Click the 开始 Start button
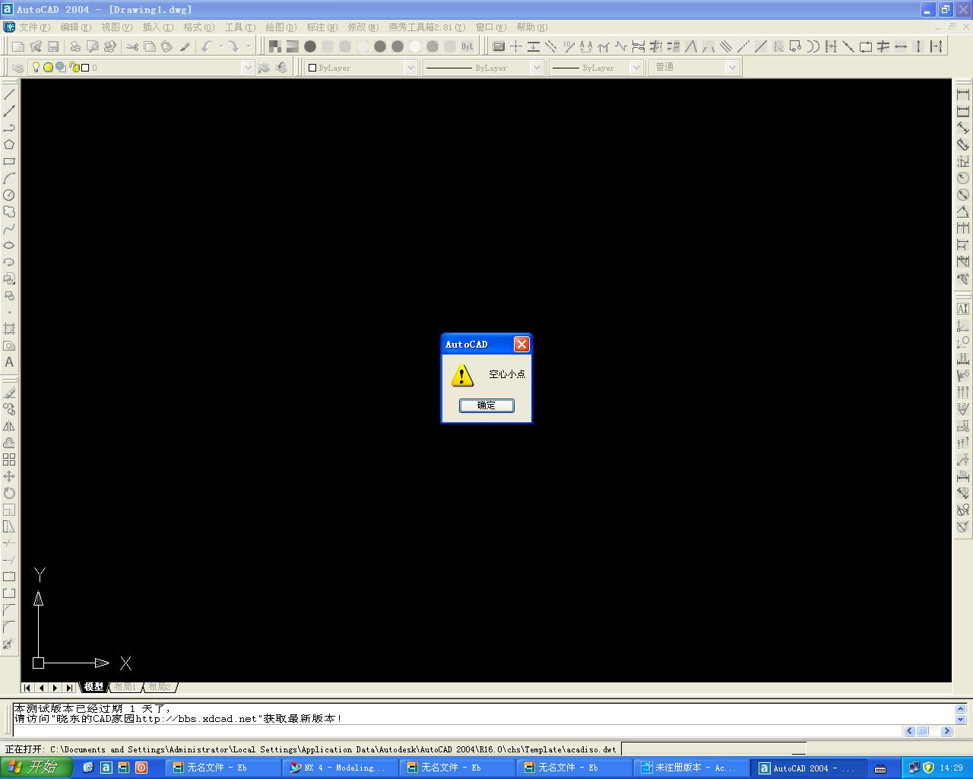The image size is (973, 779). [x=36, y=768]
